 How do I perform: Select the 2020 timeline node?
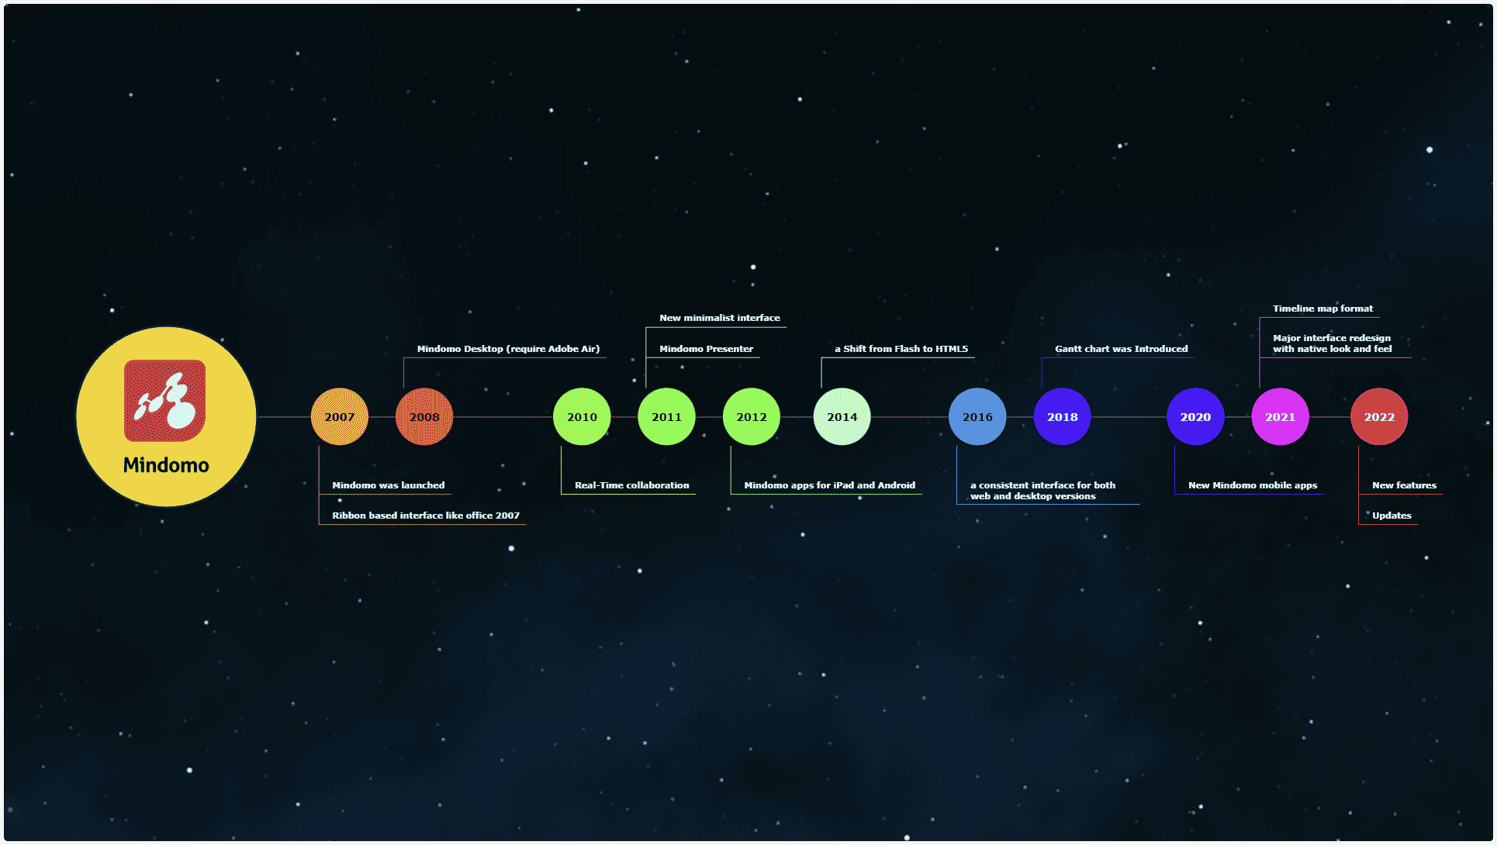[1195, 417]
